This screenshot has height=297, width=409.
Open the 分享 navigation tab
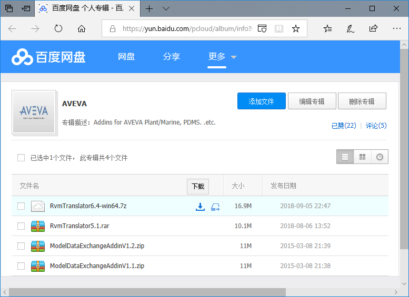tap(172, 57)
